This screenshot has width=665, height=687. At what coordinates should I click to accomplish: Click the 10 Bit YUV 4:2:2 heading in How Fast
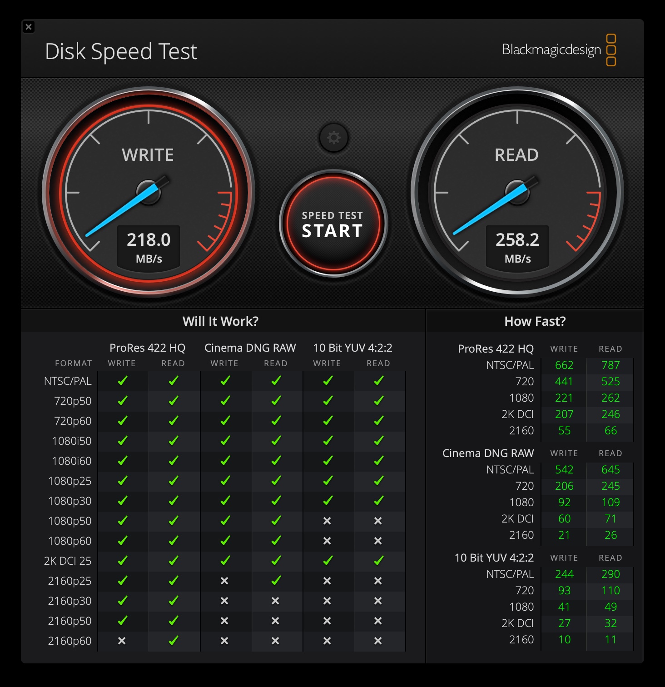click(x=494, y=558)
